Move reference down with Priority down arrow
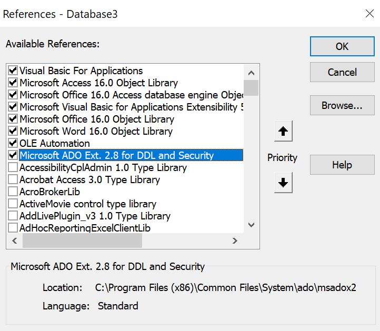This screenshot has width=380, height=331. tap(283, 183)
